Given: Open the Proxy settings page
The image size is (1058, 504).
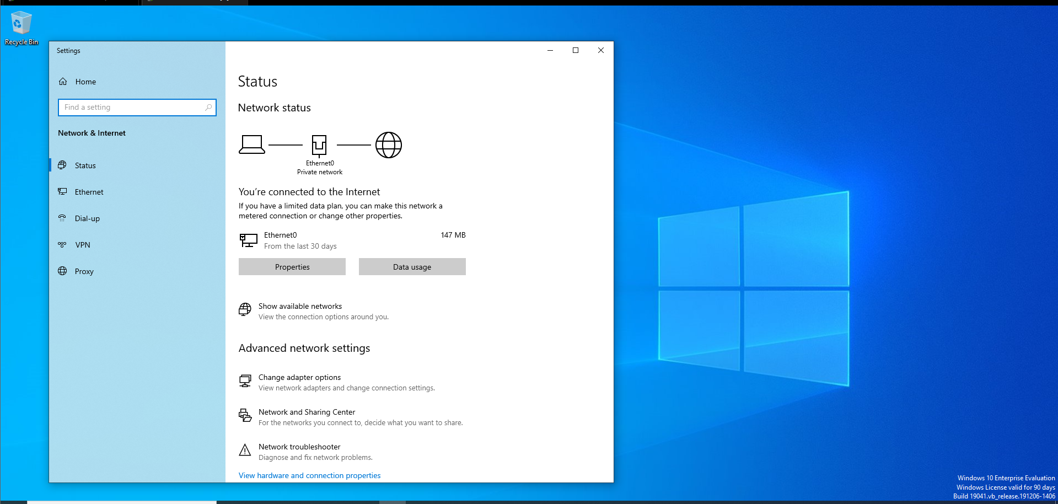Looking at the screenshot, I should coord(84,271).
